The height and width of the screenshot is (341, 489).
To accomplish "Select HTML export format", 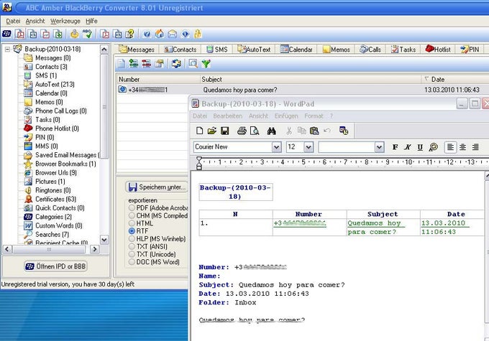I will 141,223.
